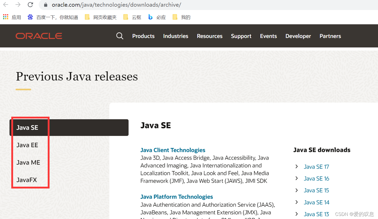
Task: Click the Java SE downloads heading
Action: [x=322, y=150]
